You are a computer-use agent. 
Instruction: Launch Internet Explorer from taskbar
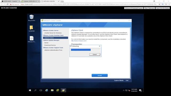47,90
